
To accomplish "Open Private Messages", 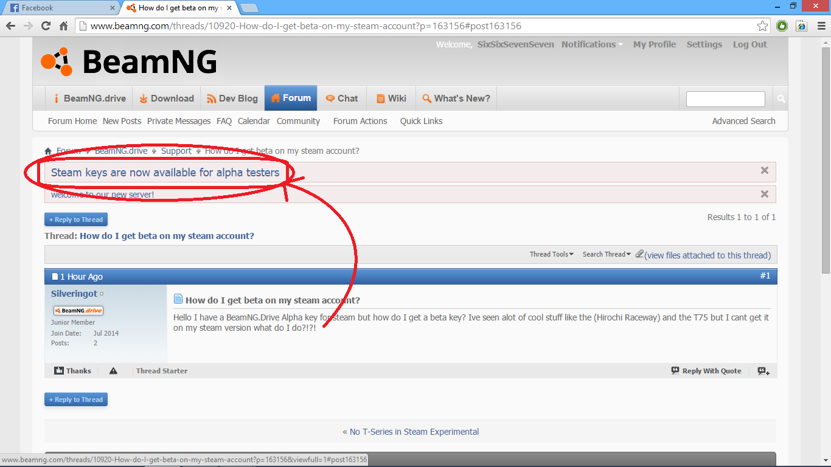I will point(179,121).
